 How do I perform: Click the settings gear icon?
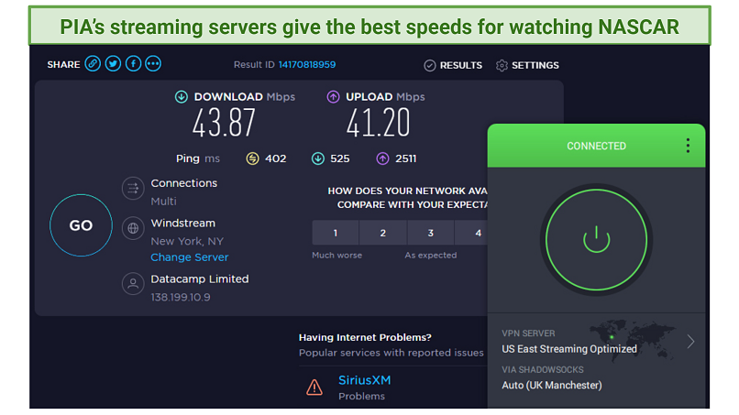pyautogui.click(x=502, y=65)
